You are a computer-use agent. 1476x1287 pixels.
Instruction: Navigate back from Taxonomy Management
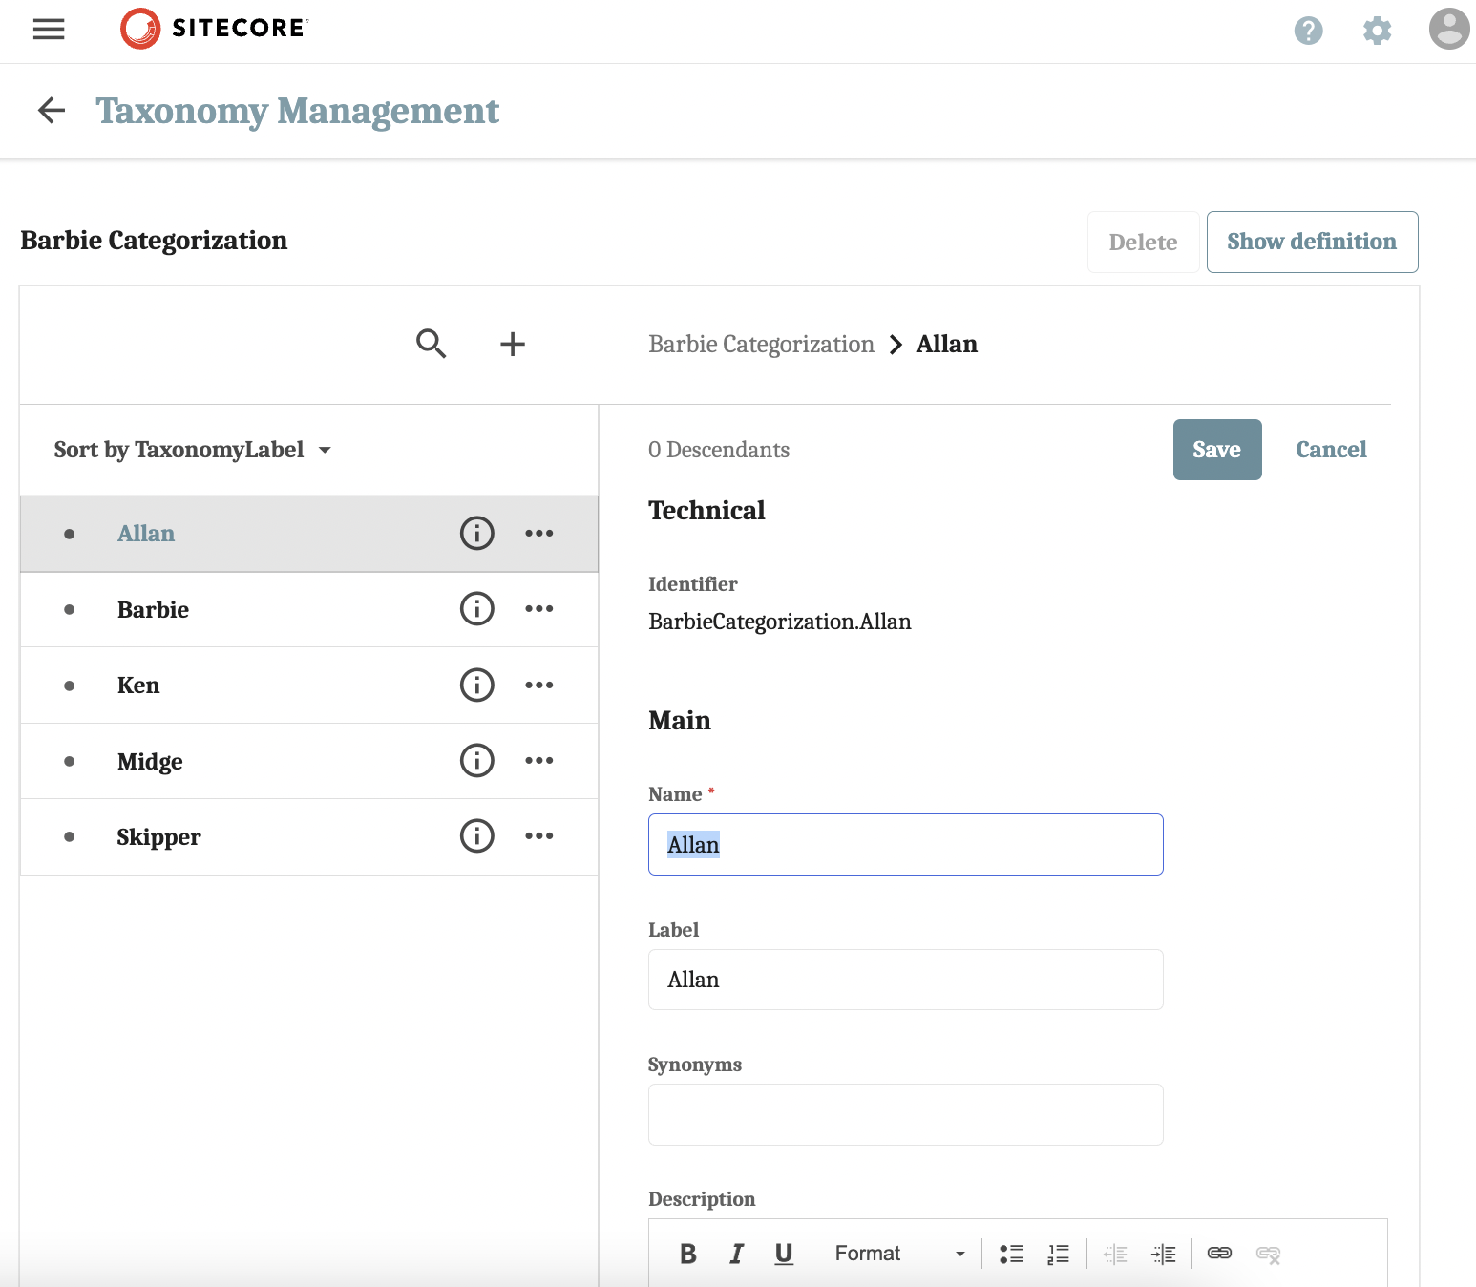[51, 111]
